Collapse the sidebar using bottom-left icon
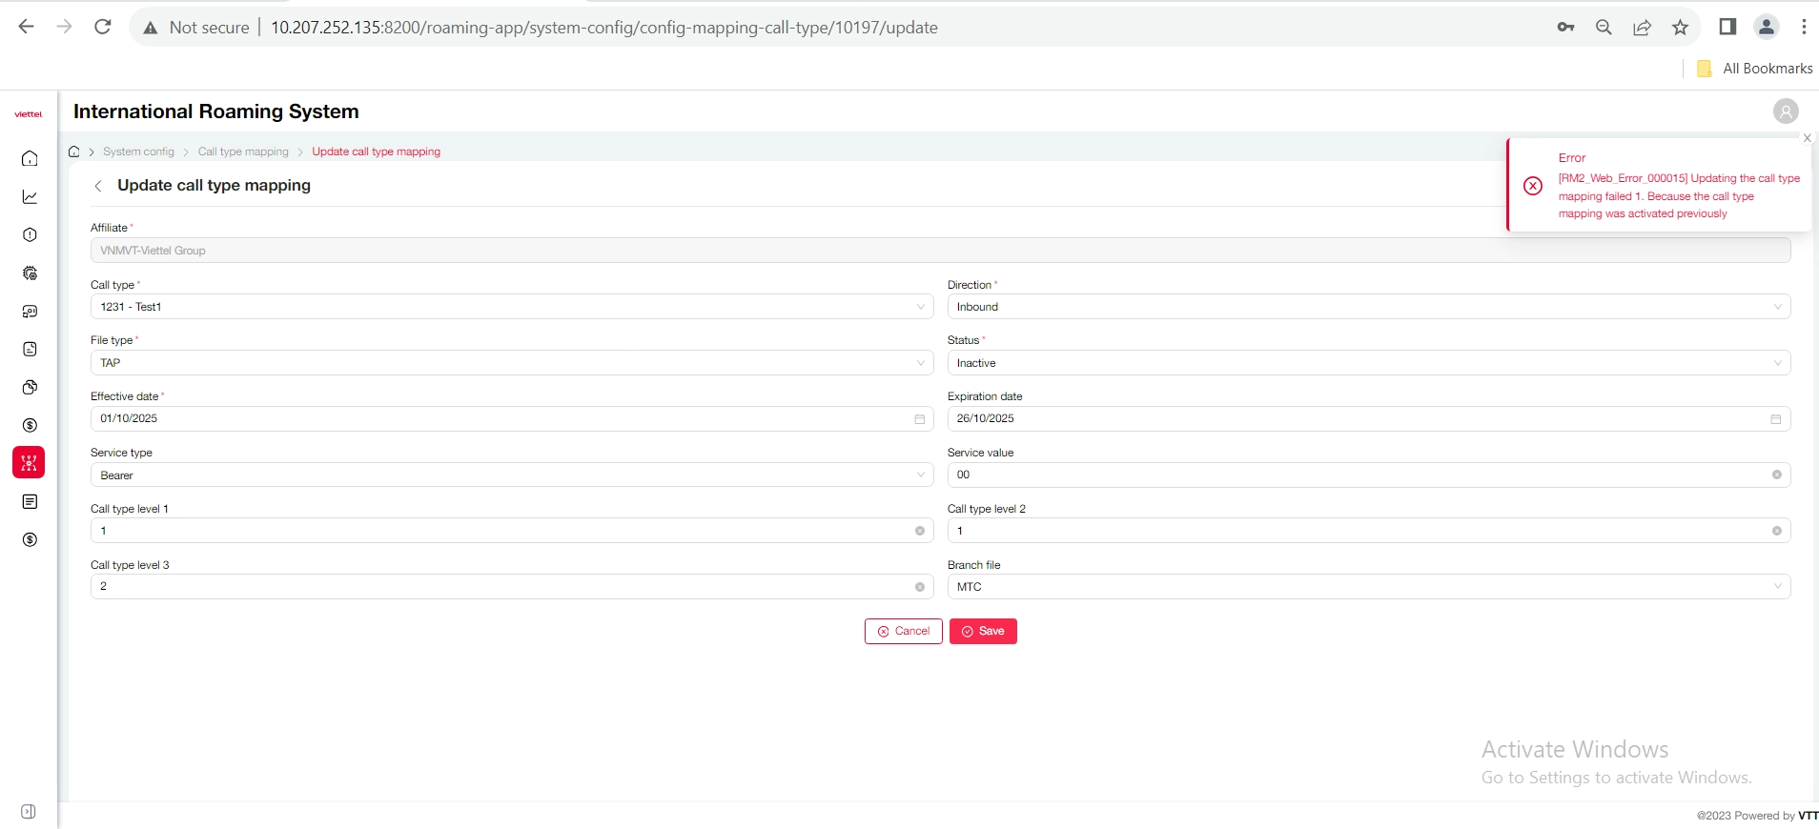Image resolution: width=1819 pixels, height=829 pixels. 29,812
